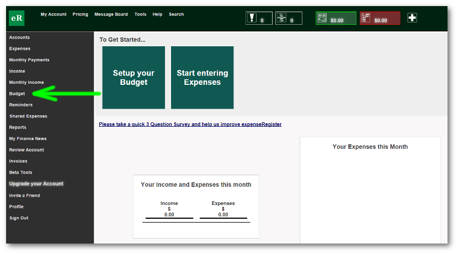Open Monthly Payments from the sidebar
Image resolution: width=458 pixels, height=254 pixels.
click(x=29, y=60)
